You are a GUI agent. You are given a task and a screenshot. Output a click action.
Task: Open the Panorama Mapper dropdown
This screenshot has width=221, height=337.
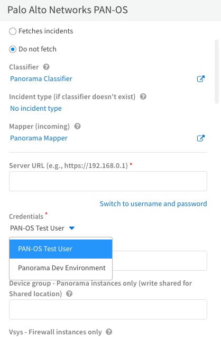tap(39, 138)
